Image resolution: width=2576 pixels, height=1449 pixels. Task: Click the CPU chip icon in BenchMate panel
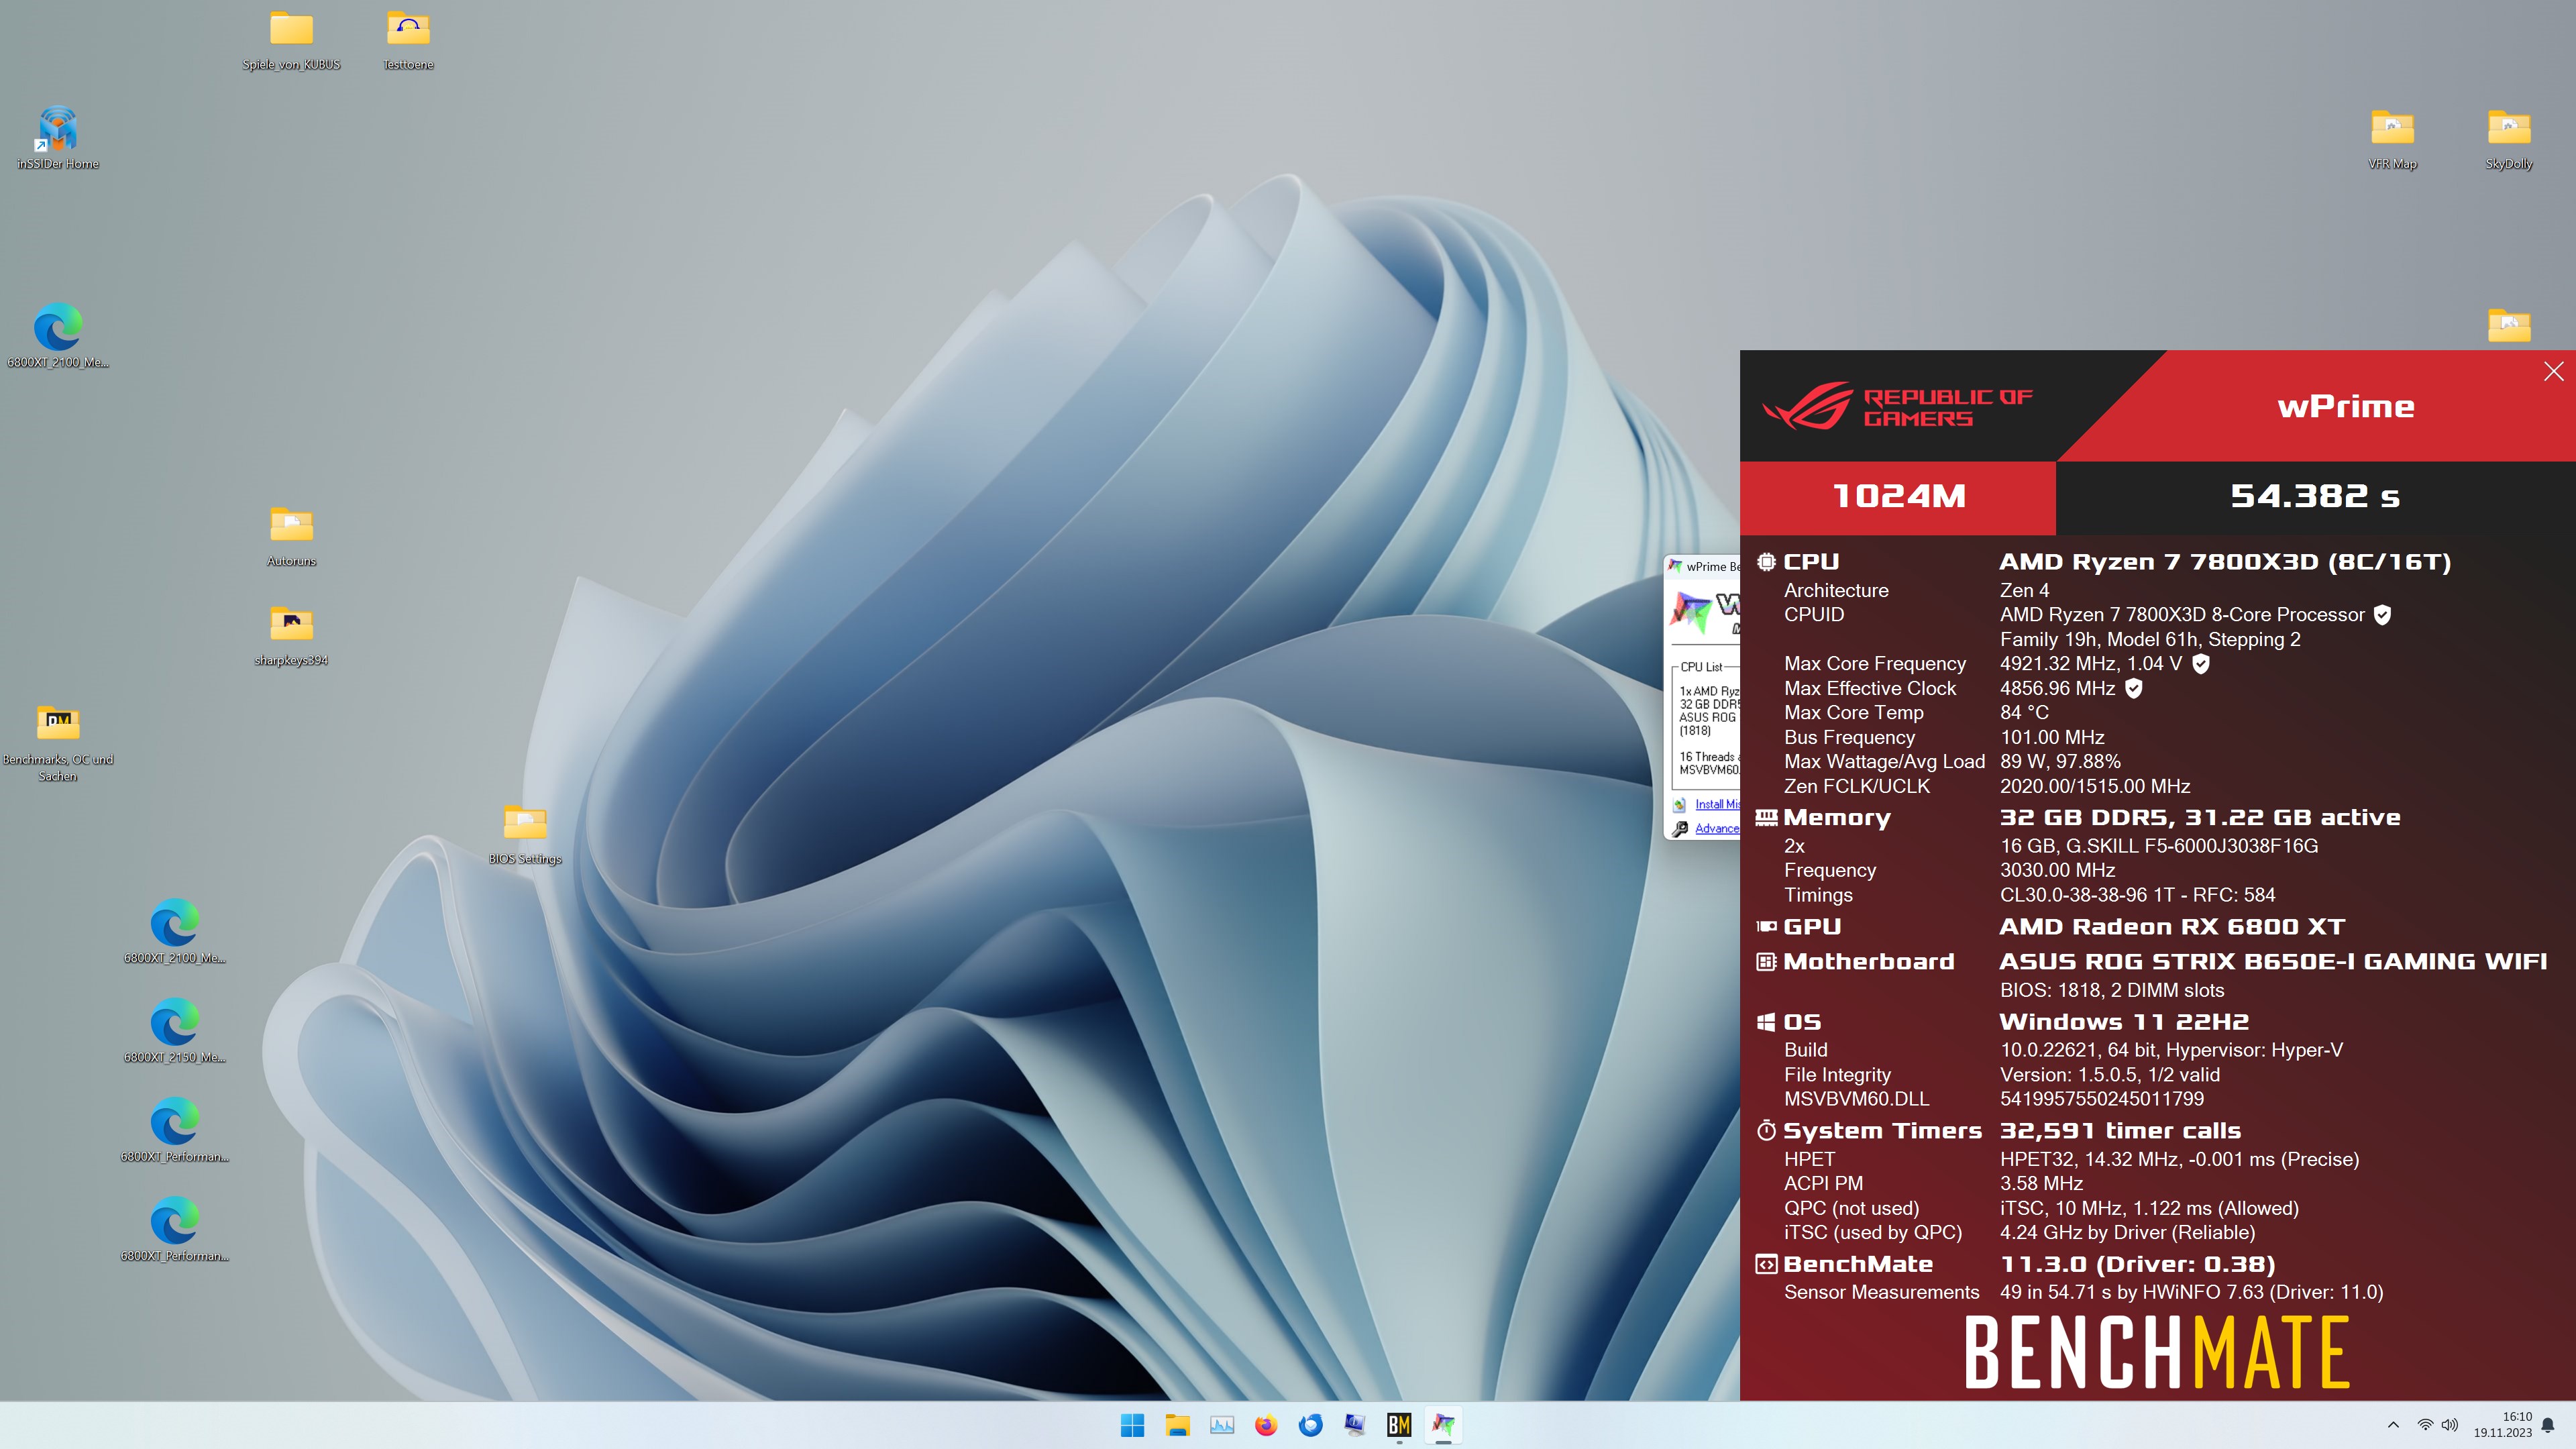[1766, 562]
